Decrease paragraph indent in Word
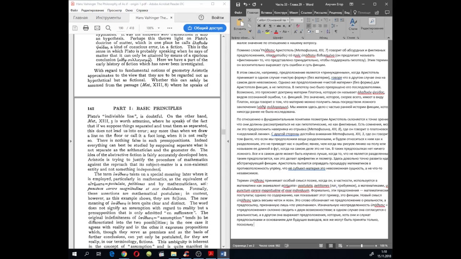 [x=336, y=20]
